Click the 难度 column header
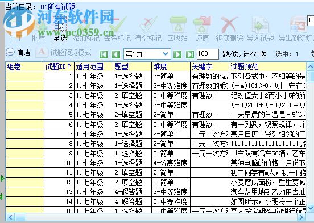This screenshot has height=223, width=314. click(x=171, y=66)
